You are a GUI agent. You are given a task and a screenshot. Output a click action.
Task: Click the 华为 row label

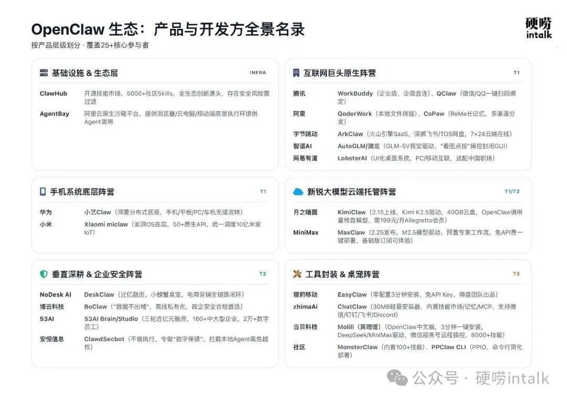point(46,212)
